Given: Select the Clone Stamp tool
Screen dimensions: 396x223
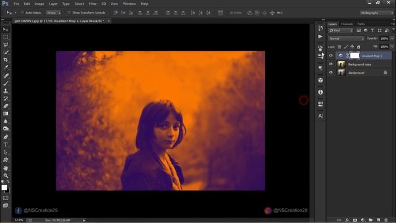Looking at the screenshot, I should point(6,91).
